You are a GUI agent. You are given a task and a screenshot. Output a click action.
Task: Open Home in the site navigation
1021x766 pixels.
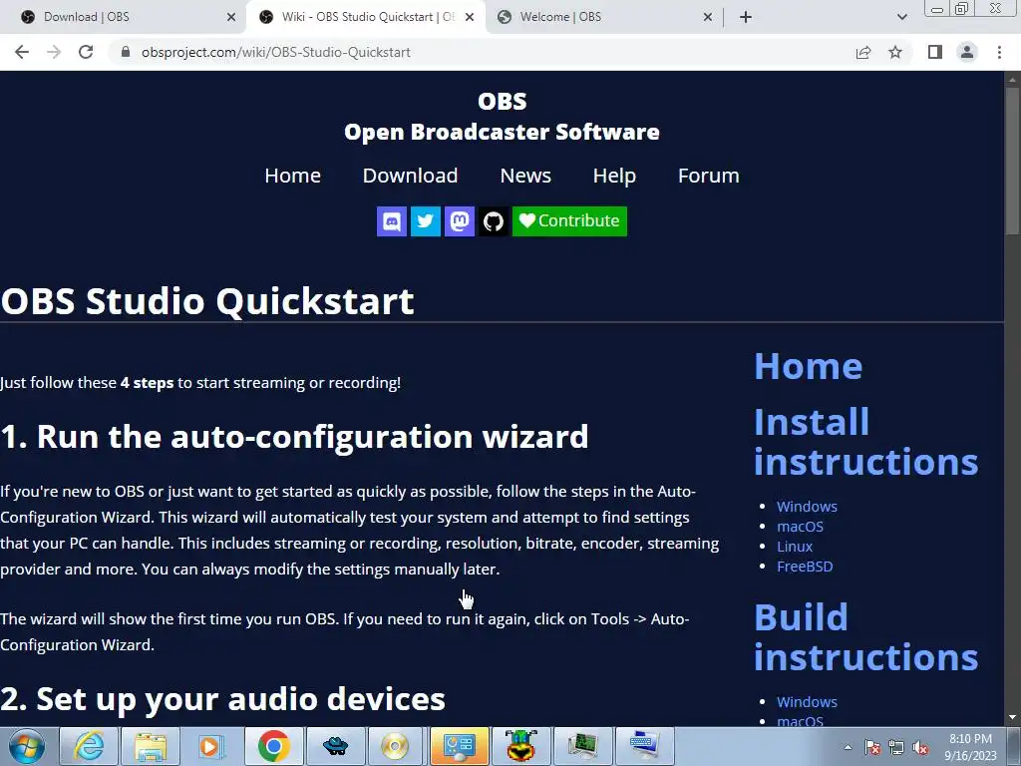click(x=292, y=176)
